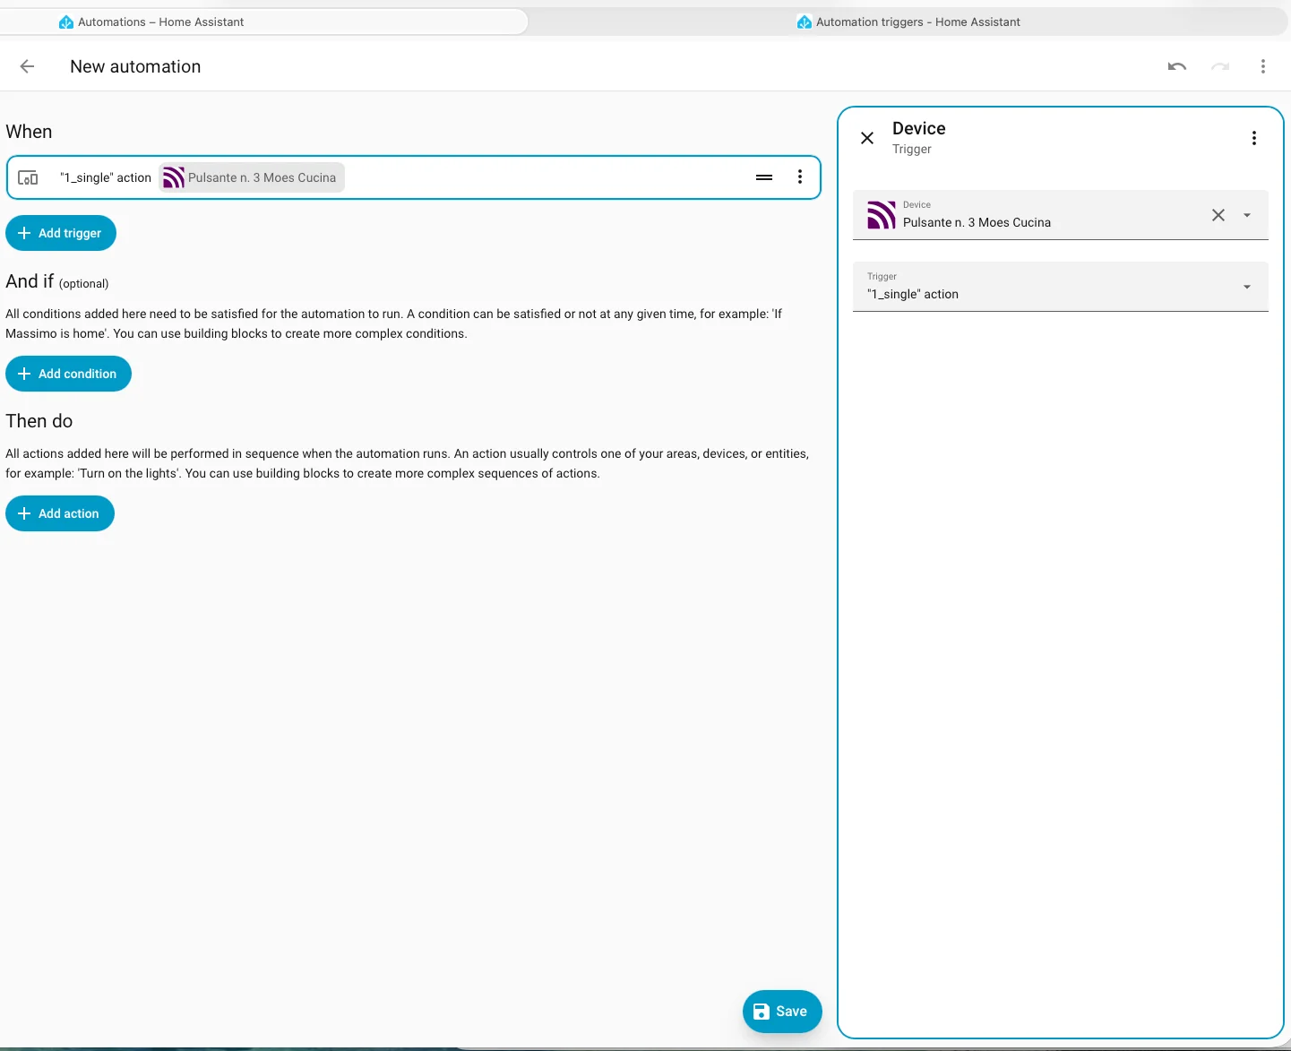The image size is (1291, 1051).
Task: Add a new trigger
Action: tap(61, 233)
